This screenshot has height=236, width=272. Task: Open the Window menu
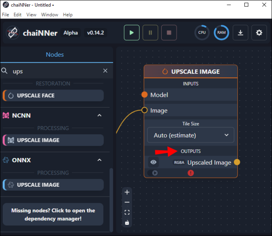click(x=50, y=15)
